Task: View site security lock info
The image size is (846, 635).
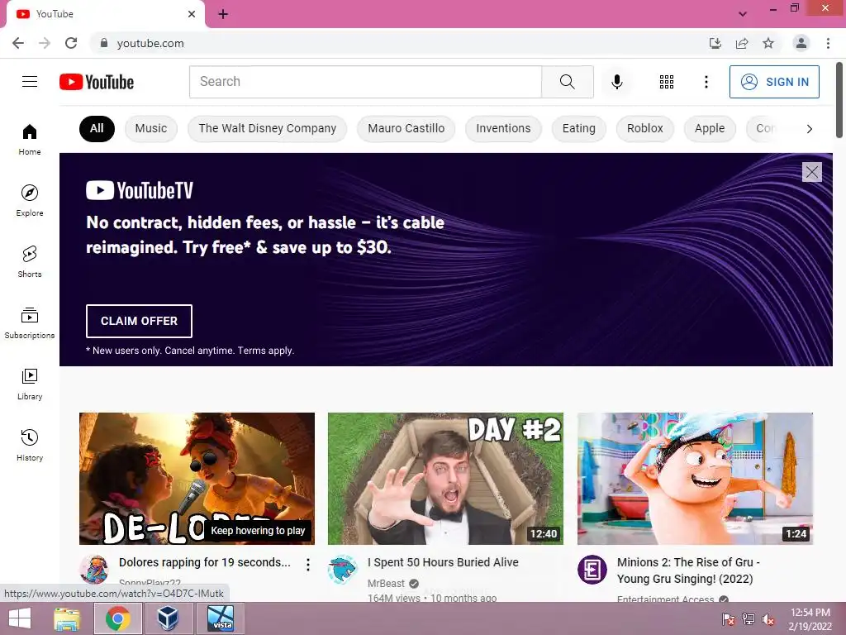Action: point(104,43)
